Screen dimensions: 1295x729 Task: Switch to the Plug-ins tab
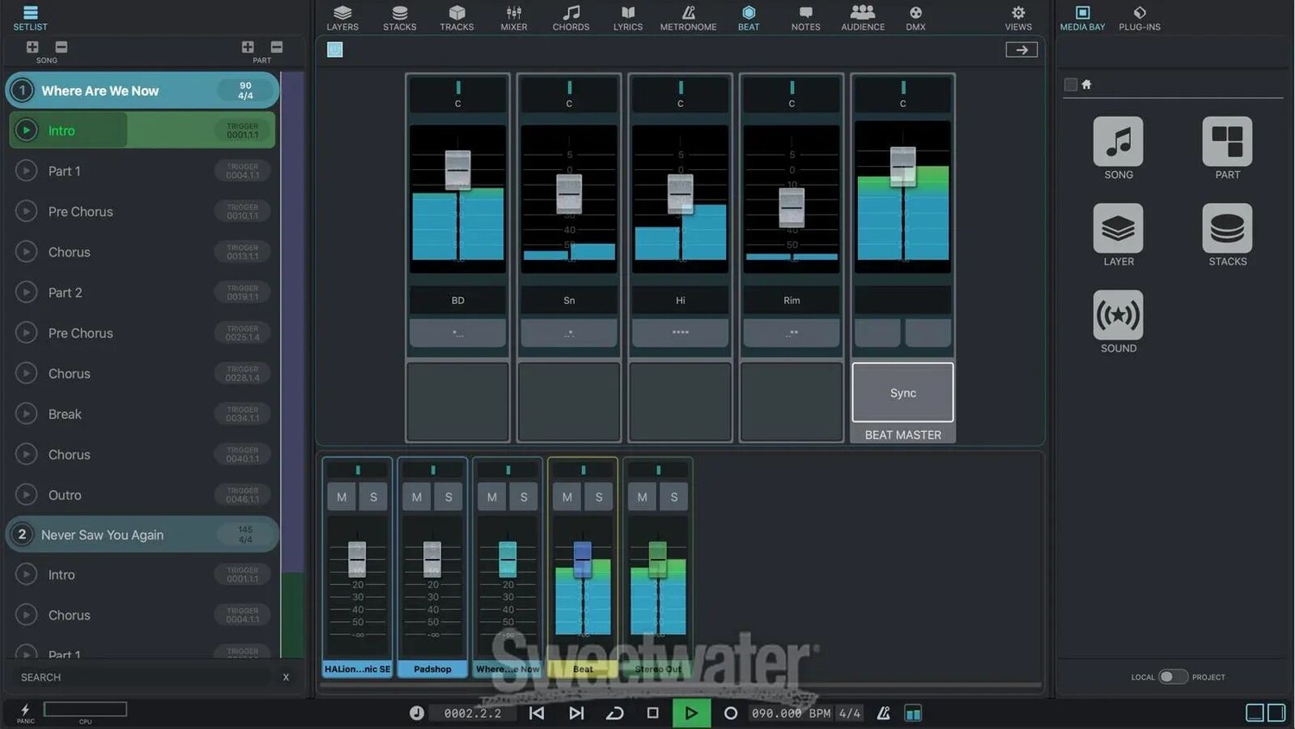coord(1139,17)
